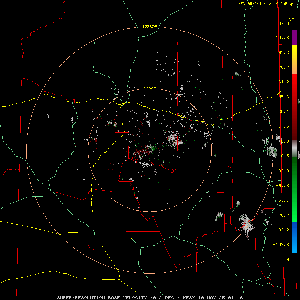This screenshot has width=300, height=300.
Task: Click the 76.7 velocity scale value
Action: coord(284,67)
